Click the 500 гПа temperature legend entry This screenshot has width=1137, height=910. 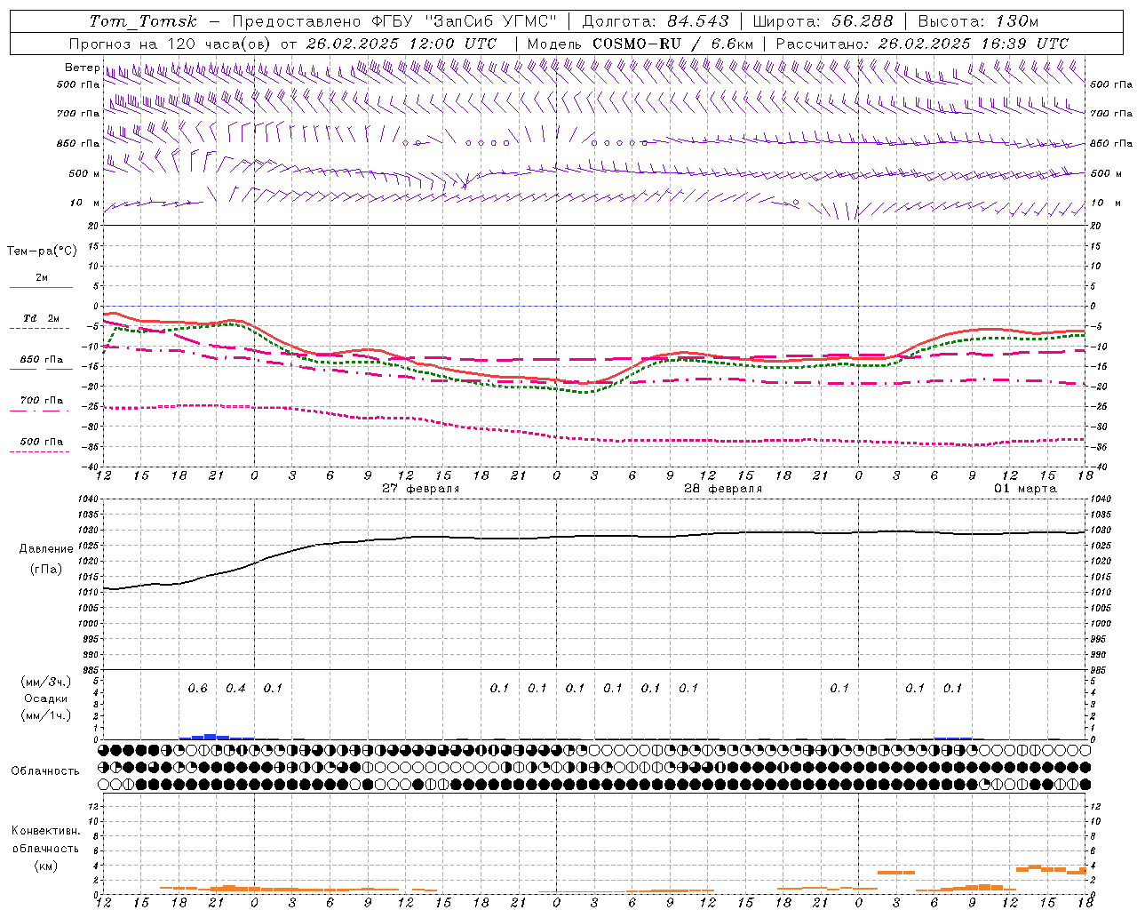pos(42,441)
